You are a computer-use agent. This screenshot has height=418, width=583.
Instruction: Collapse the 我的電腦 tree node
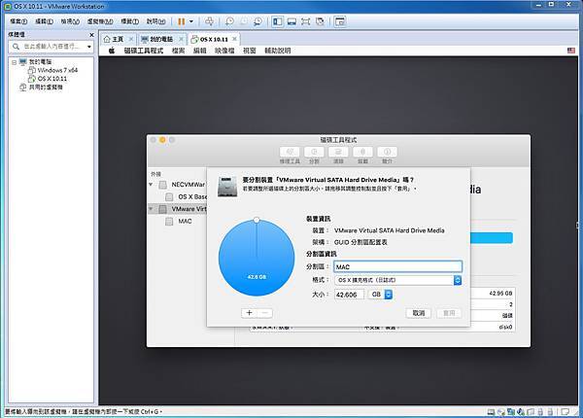tap(14, 62)
